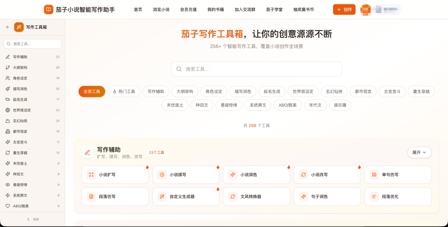Click the orange 创作 button
This screenshot has height=227, width=448.
pyautogui.click(x=344, y=10)
